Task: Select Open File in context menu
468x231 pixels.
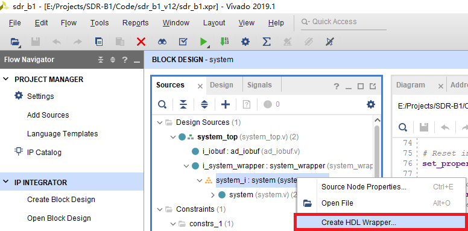Action: [x=382, y=203]
